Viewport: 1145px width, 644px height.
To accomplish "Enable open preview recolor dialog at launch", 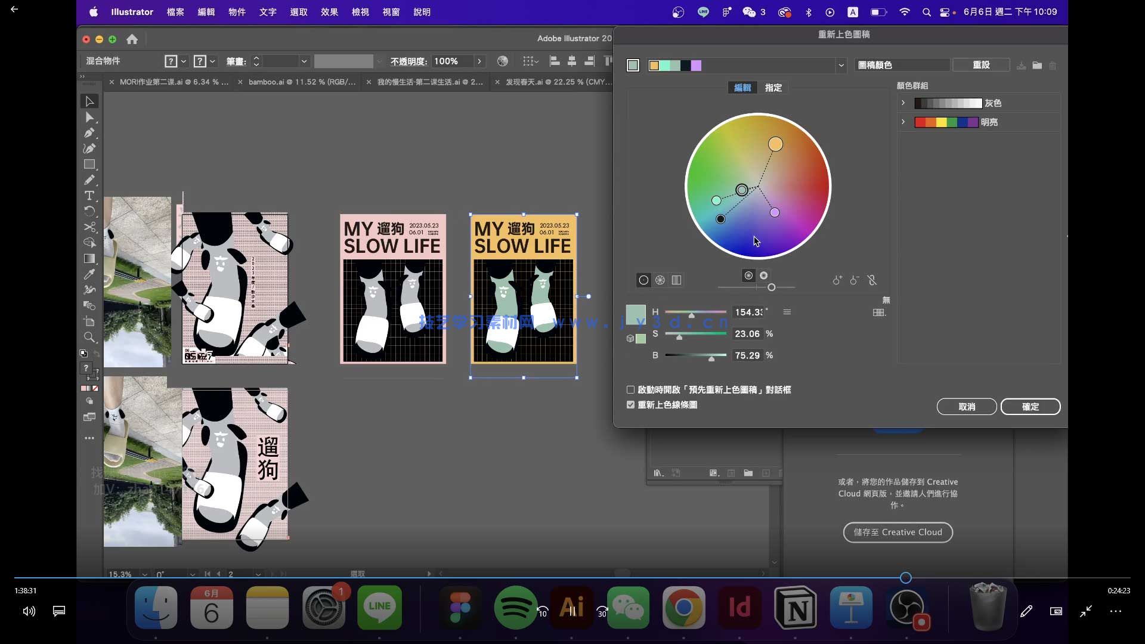I will point(630,390).
